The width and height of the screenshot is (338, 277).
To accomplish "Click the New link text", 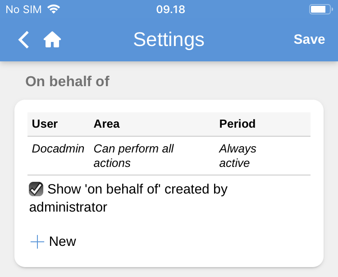I will [x=62, y=241].
